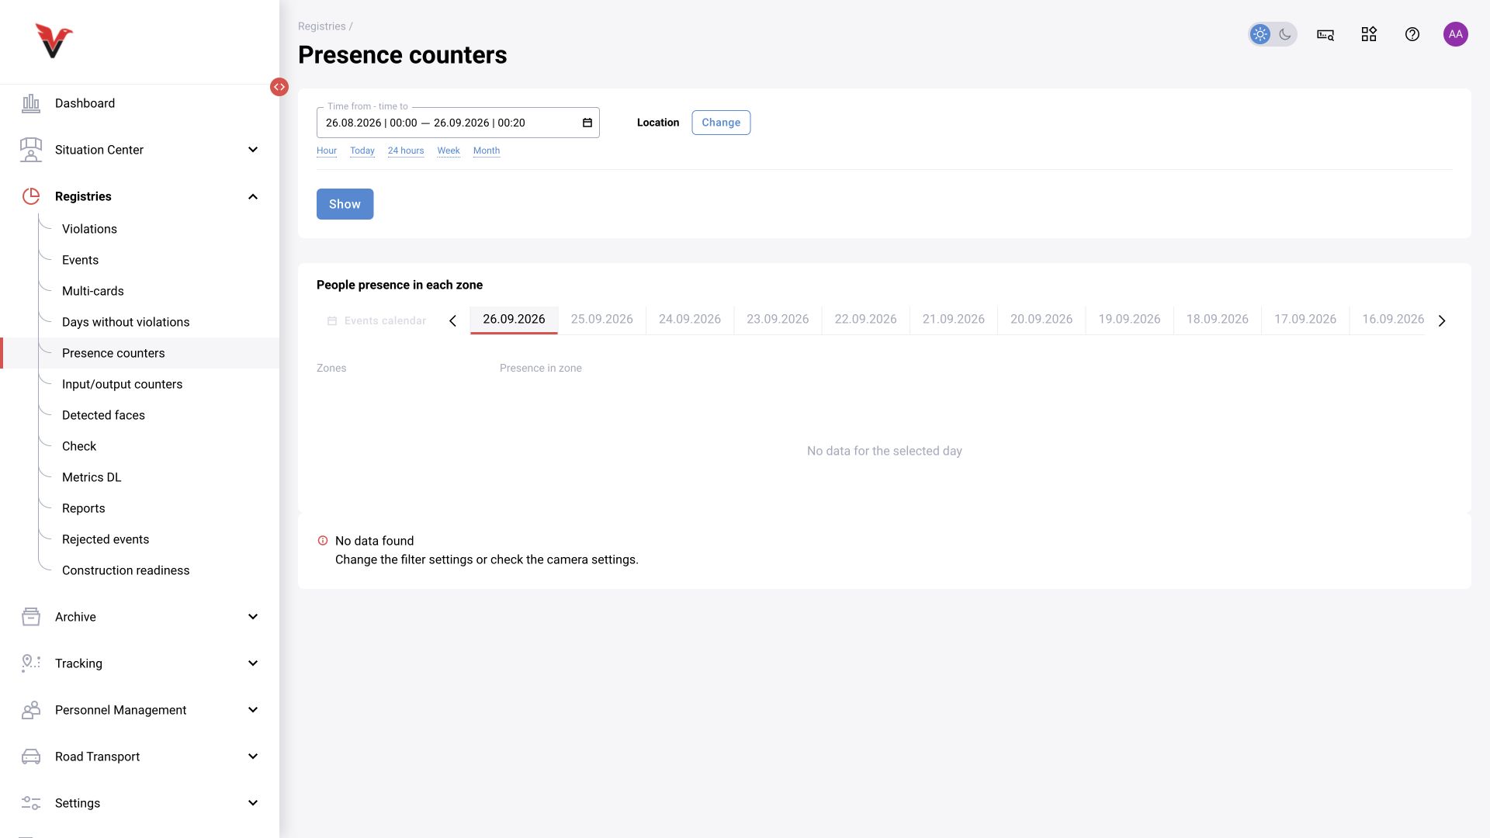Open Input/output counters

122,384
